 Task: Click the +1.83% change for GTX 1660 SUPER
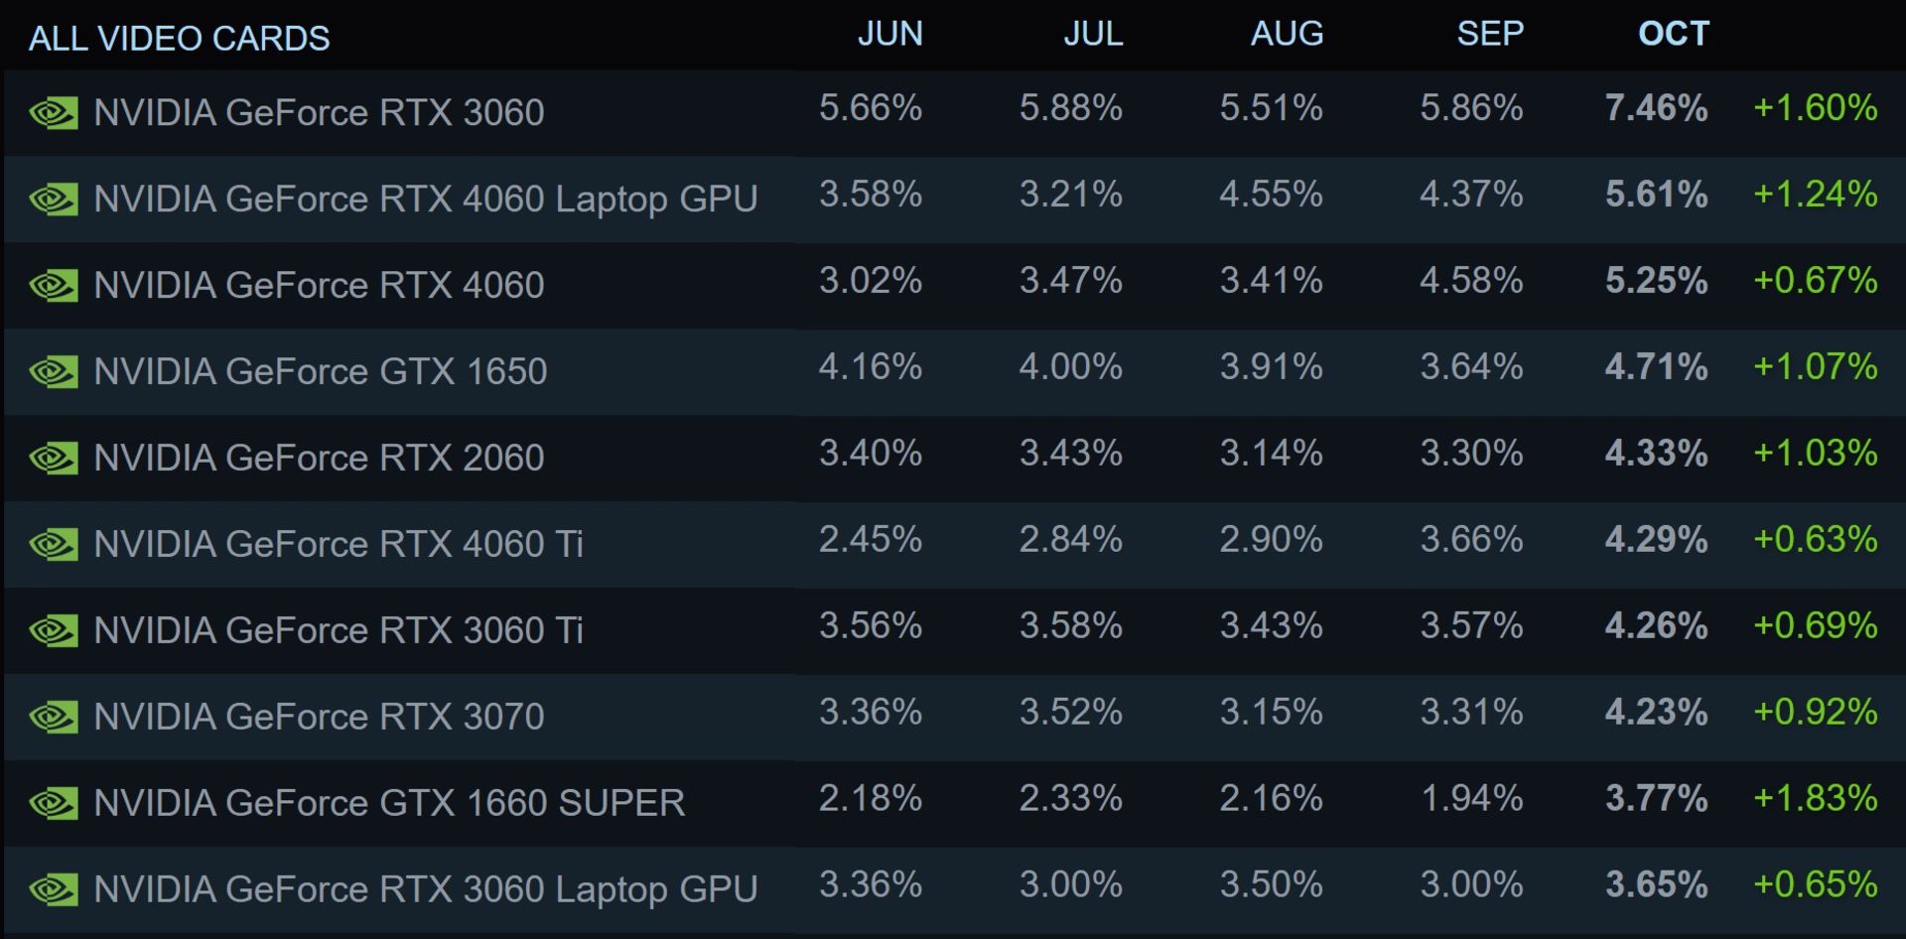pyautogui.click(x=1815, y=799)
